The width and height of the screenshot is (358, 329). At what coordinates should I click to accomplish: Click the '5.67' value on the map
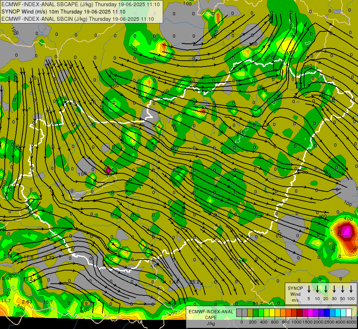pos(7,279)
